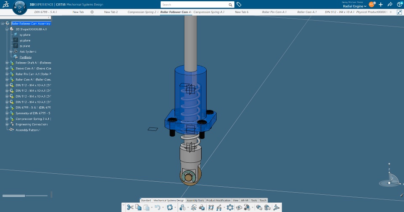
Task: Open the 3DEXPERIENCE compass
Action: pyautogui.click(x=20, y=7)
